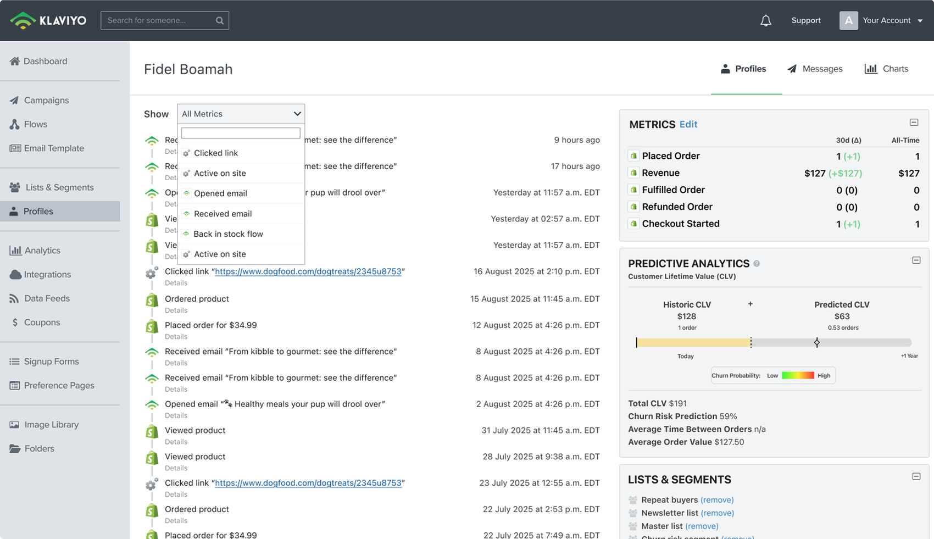Viewport: 934px width, 539px height.
Task: Open Details under Viewed product 31 July
Action: tap(176, 442)
